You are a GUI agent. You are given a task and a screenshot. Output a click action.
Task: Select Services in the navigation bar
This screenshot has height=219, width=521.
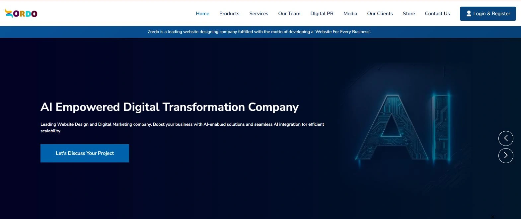point(259,14)
